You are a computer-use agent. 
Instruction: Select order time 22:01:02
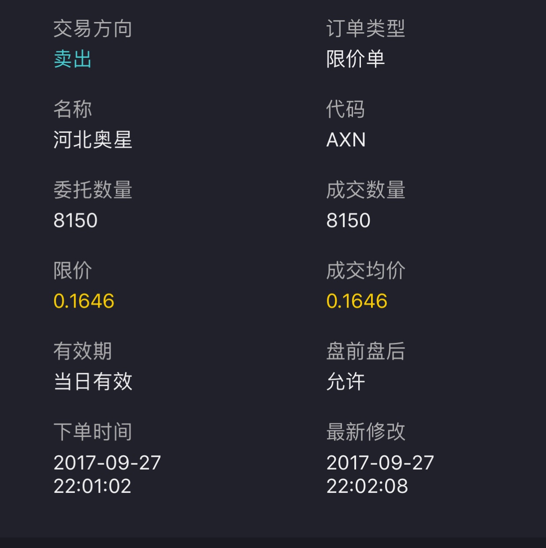(x=93, y=486)
